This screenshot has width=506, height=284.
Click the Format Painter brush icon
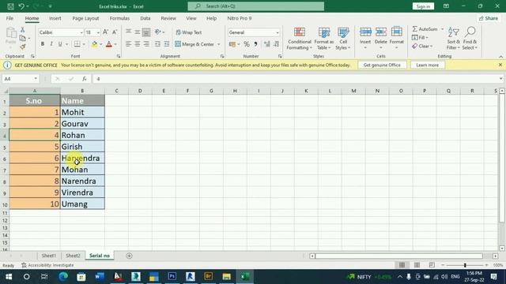click(23, 47)
